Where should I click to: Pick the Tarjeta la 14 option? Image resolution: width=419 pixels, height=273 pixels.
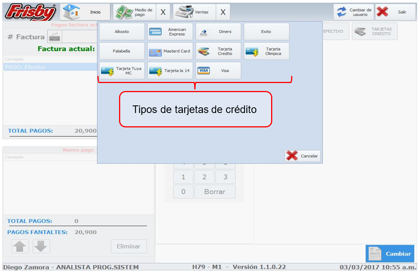pyautogui.click(x=170, y=71)
